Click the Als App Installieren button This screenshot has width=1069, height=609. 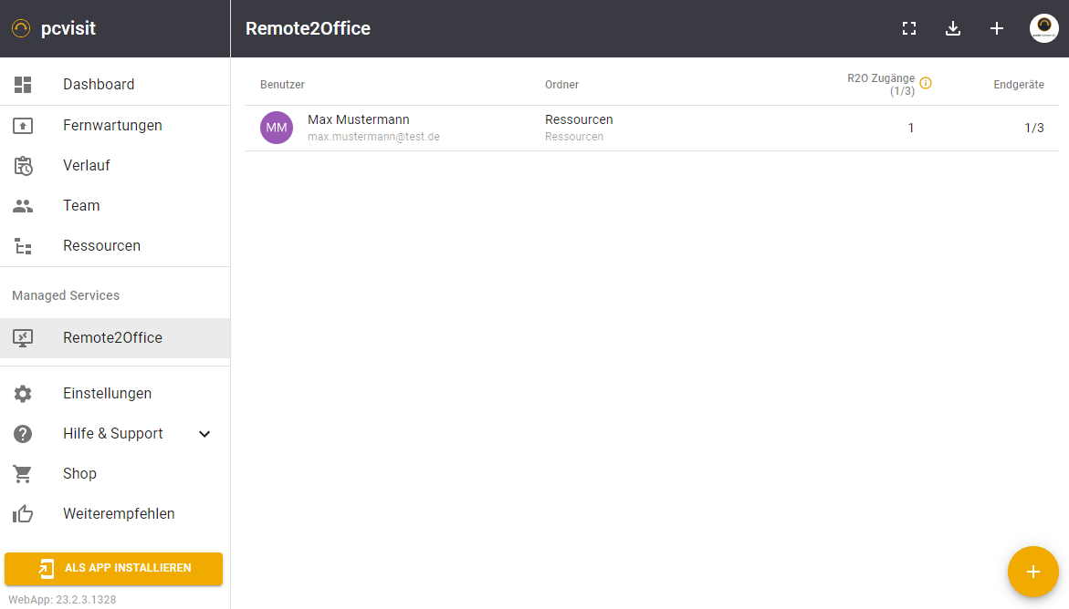pyautogui.click(x=113, y=568)
